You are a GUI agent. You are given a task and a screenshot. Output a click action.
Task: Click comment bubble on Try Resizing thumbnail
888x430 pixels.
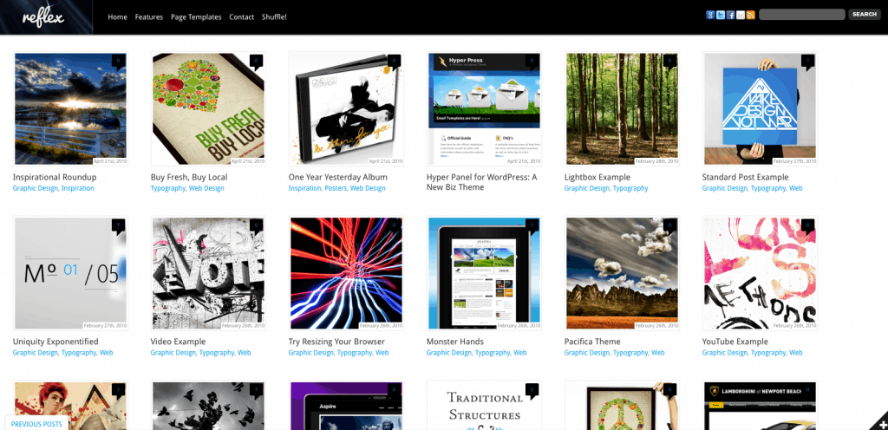[x=395, y=225]
